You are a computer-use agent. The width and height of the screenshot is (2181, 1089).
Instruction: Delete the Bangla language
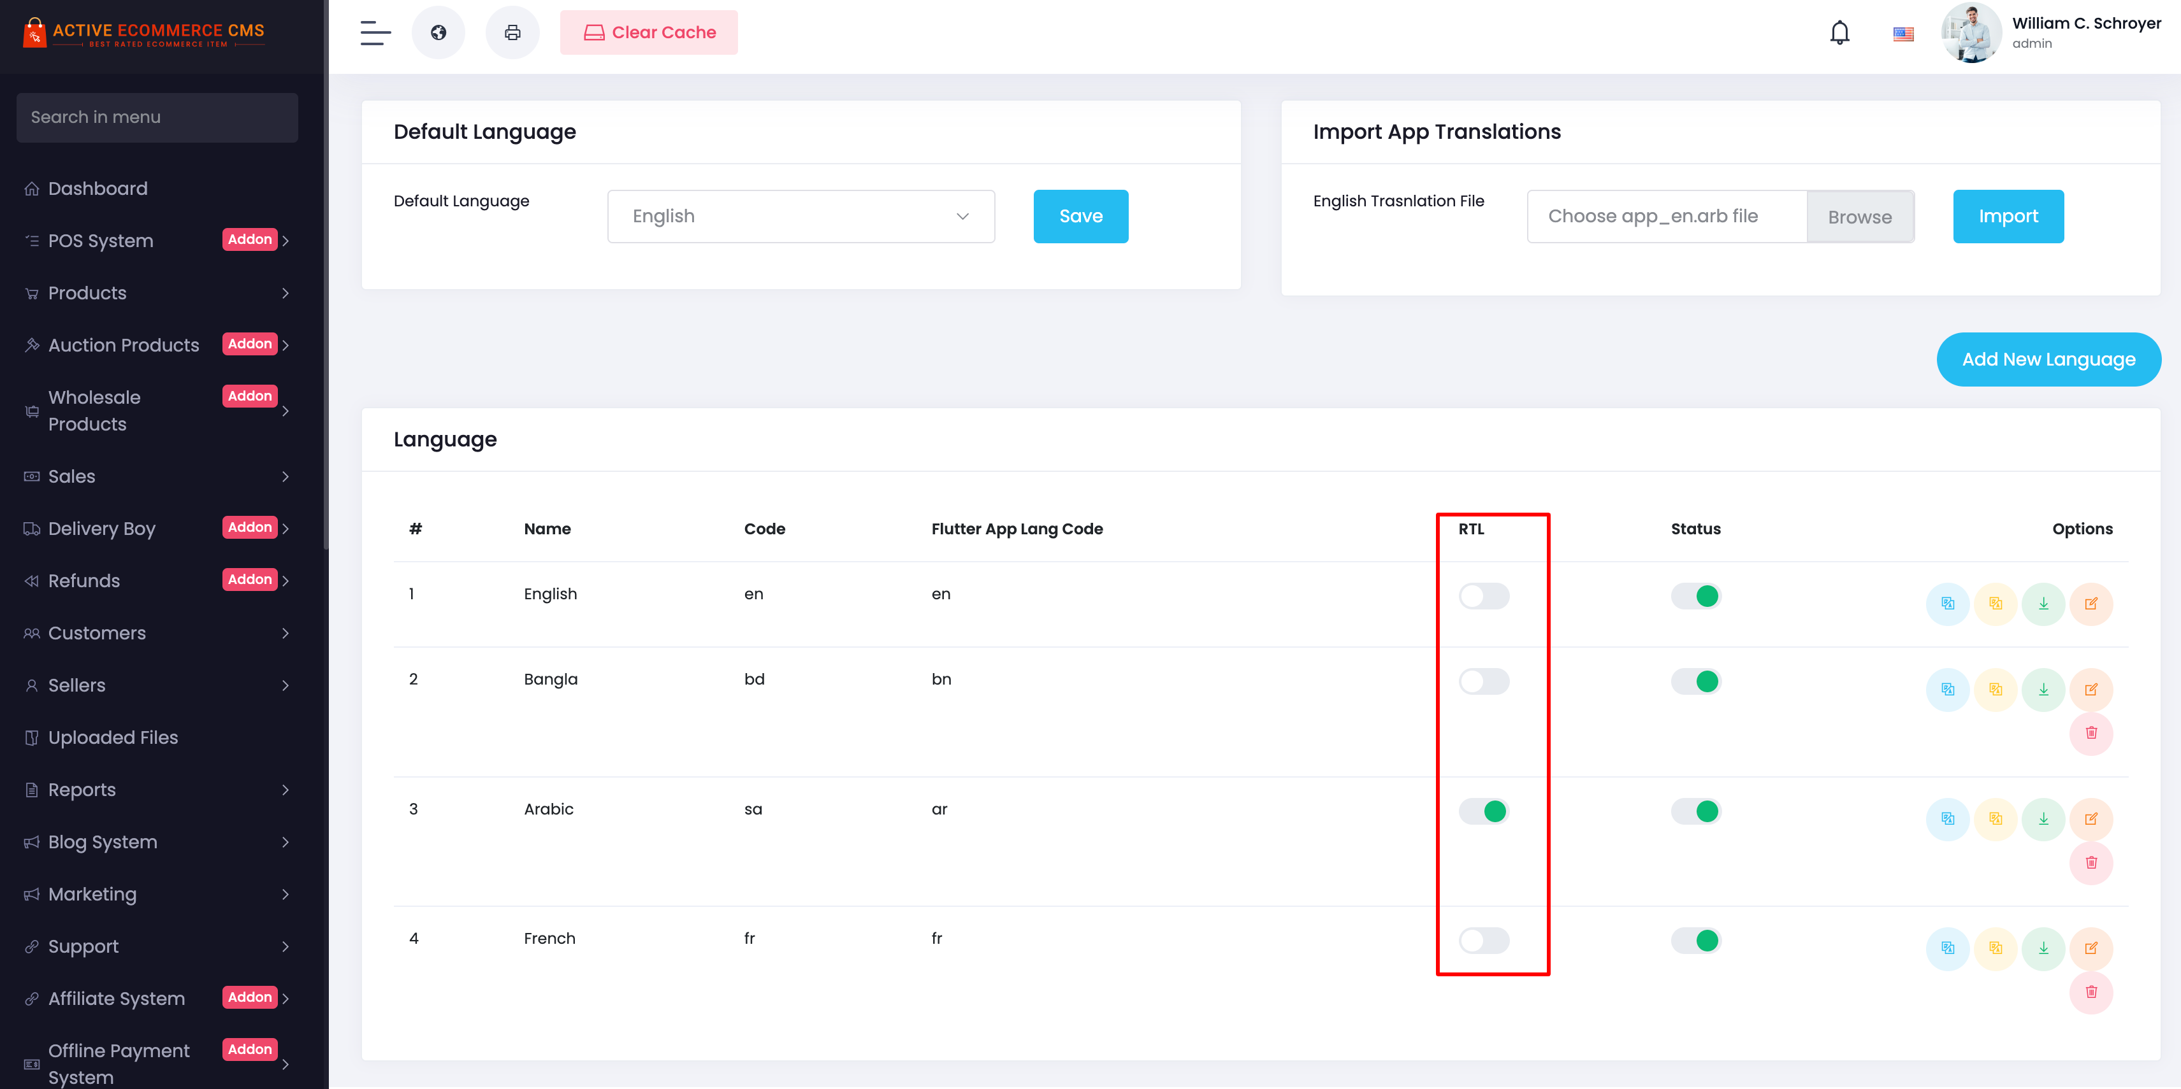pos(2091,733)
